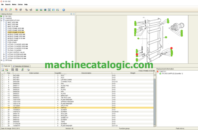The width and height of the screenshot is (198, 130).
Task: Click red callout 19 at diagram right side
Action: pyautogui.click(x=171, y=48)
